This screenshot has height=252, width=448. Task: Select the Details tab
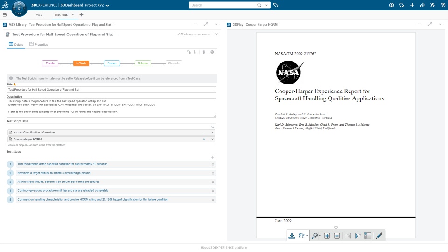16,44
